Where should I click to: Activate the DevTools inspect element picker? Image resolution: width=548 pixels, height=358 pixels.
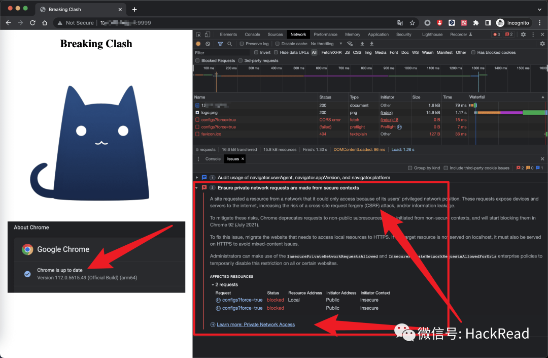(198, 35)
